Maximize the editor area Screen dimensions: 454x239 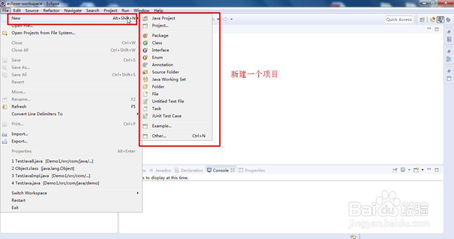point(437,29)
